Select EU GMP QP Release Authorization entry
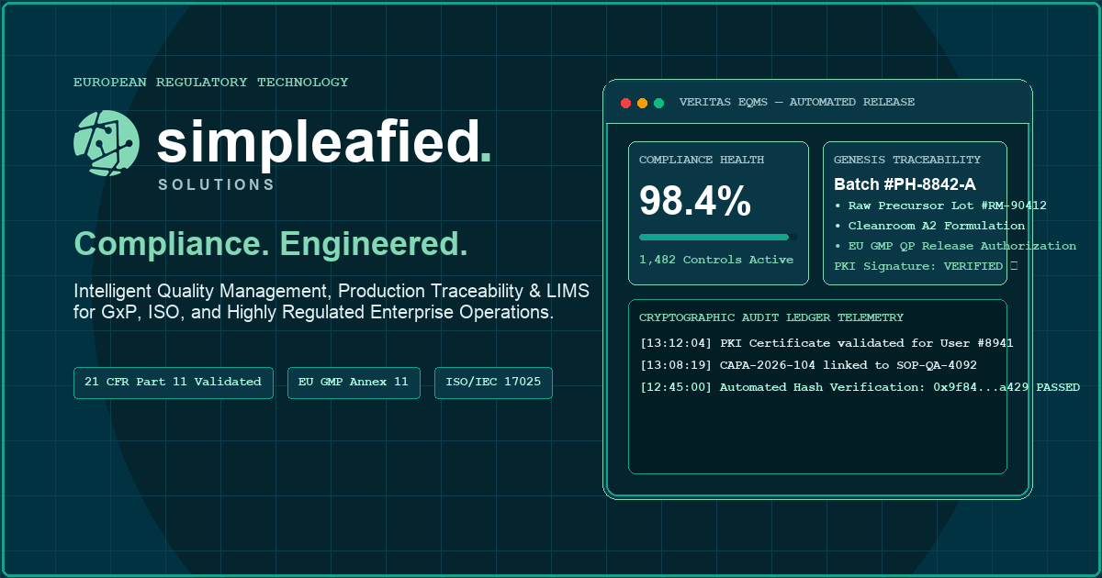 (955, 246)
